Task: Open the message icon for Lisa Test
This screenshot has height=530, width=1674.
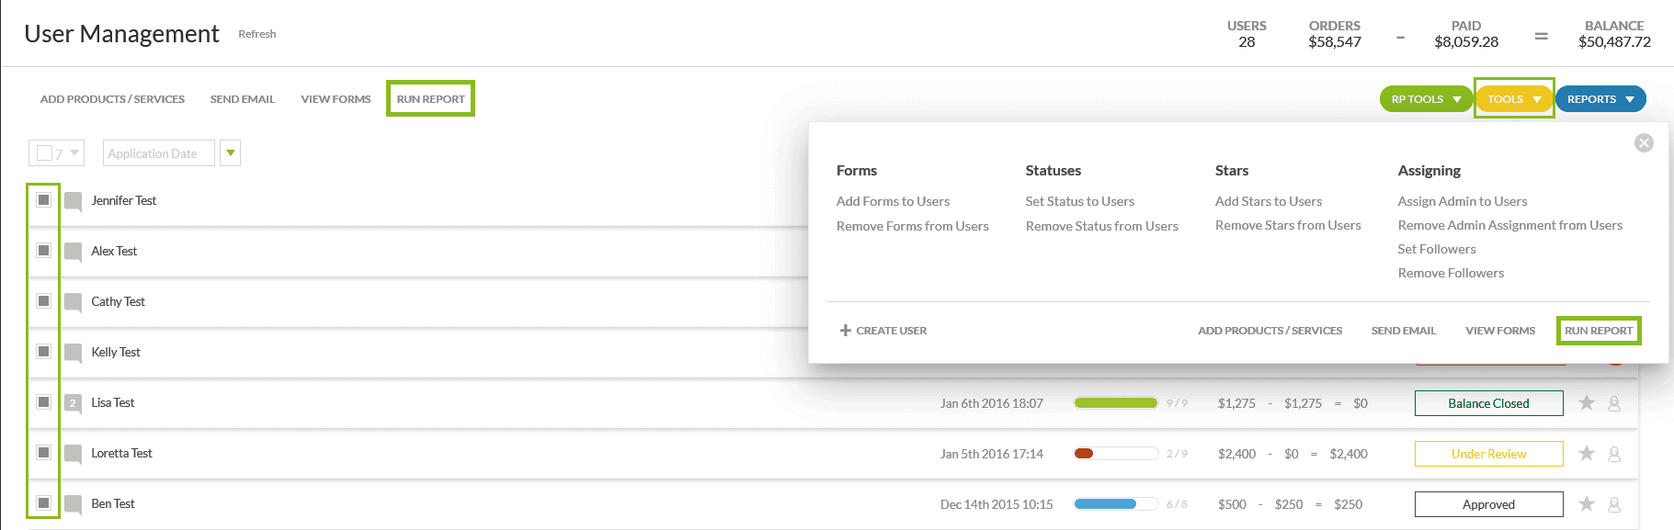Action: [74, 403]
